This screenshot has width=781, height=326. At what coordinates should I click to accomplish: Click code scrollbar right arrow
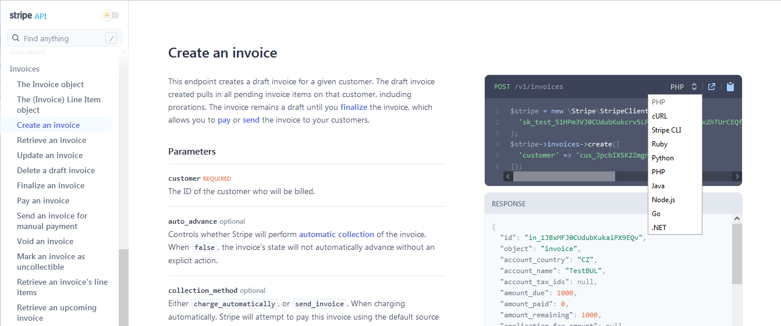[x=737, y=176]
